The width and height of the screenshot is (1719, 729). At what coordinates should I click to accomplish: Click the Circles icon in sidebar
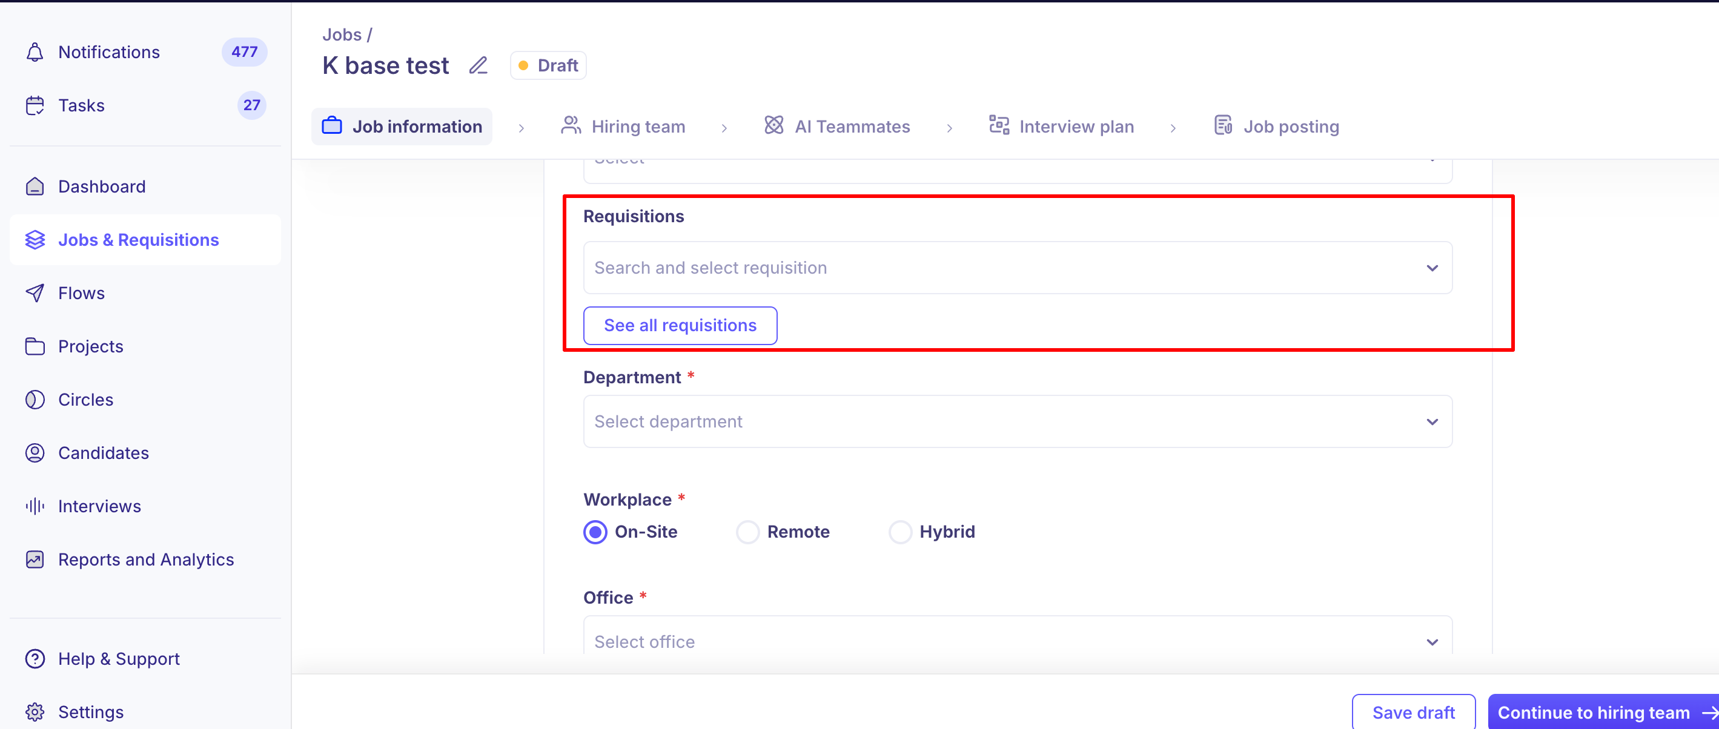click(x=35, y=400)
